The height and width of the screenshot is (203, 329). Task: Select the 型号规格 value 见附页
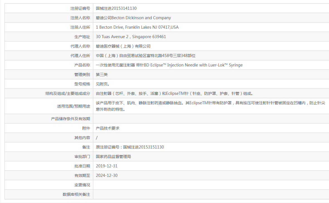pyautogui.click(x=102, y=84)
